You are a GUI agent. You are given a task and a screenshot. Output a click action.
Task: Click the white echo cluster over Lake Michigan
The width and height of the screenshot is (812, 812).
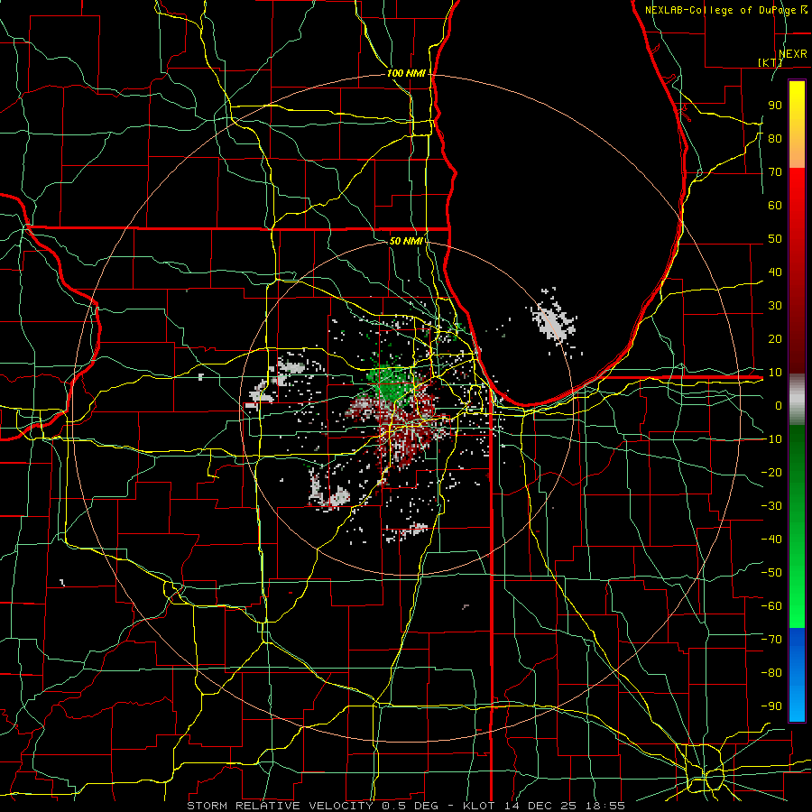pyautogui.click(x=553, y=322)
